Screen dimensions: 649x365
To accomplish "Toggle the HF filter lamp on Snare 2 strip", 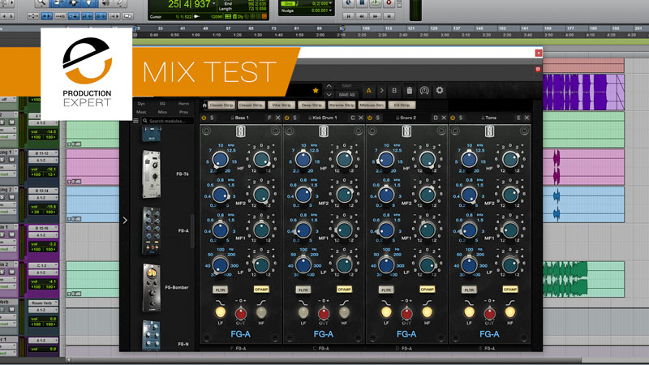I will 428,312.
